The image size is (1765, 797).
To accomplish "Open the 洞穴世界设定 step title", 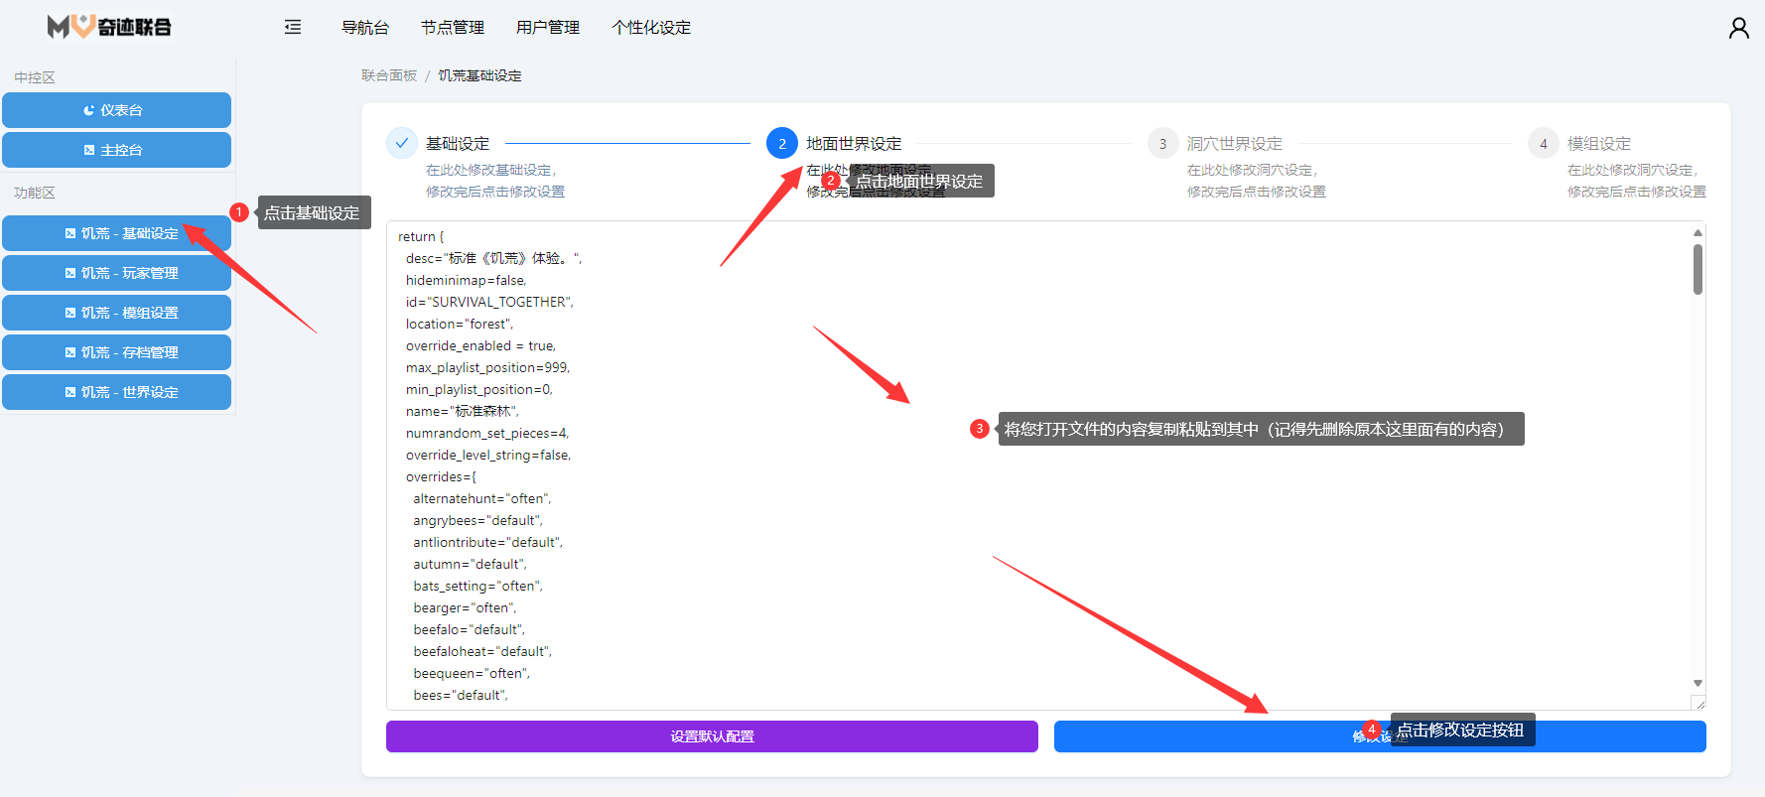I will click(1234, 144).
